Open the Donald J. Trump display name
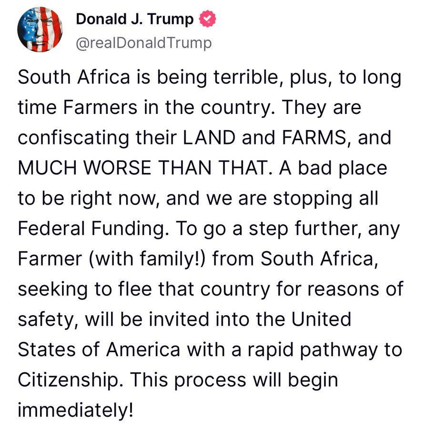 click(x=134, y=19)
